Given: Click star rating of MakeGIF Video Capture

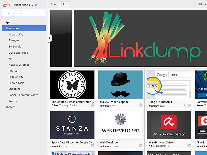Looking at the screenshot, I should click(106, 106).
